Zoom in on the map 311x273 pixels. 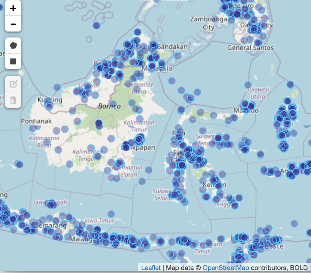point(13,8)
